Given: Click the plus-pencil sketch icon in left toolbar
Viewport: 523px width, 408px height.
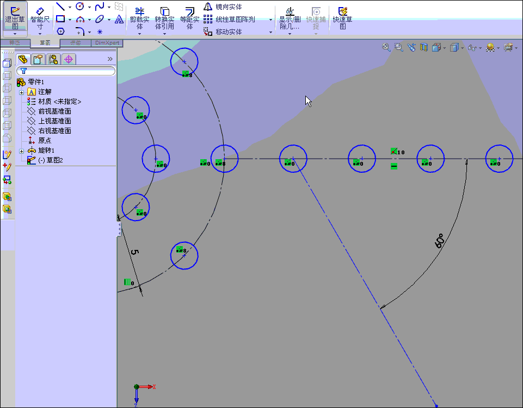Looking at the screenshot, I should click(7, 167).
